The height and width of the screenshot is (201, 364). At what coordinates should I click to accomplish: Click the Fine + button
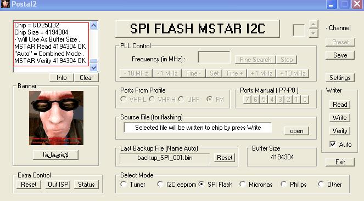click(x=234, y=73)
